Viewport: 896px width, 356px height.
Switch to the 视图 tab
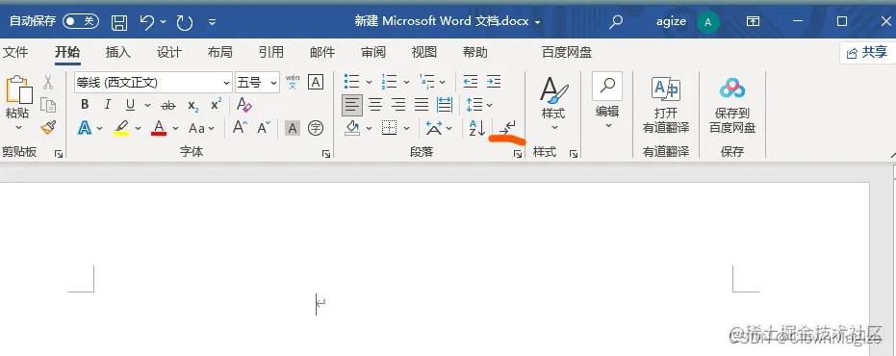[424, 53]
